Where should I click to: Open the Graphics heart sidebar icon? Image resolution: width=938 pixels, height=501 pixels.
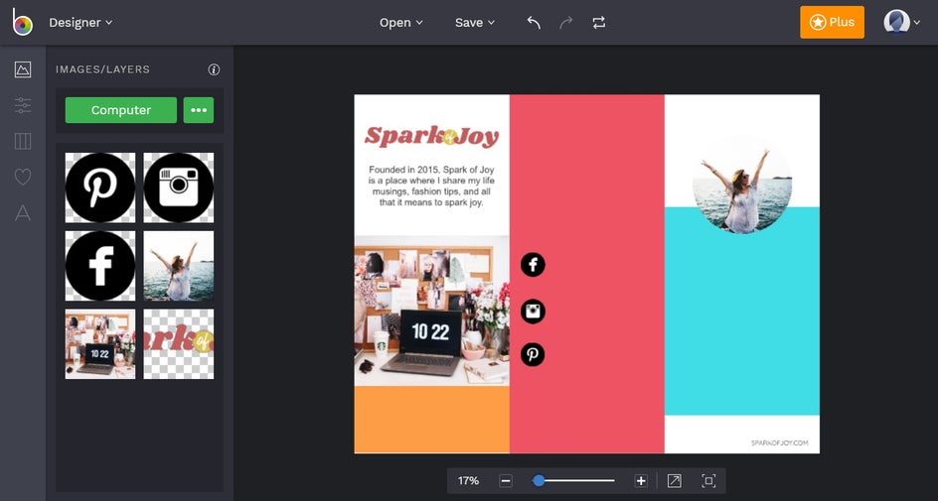click(22, 177)
